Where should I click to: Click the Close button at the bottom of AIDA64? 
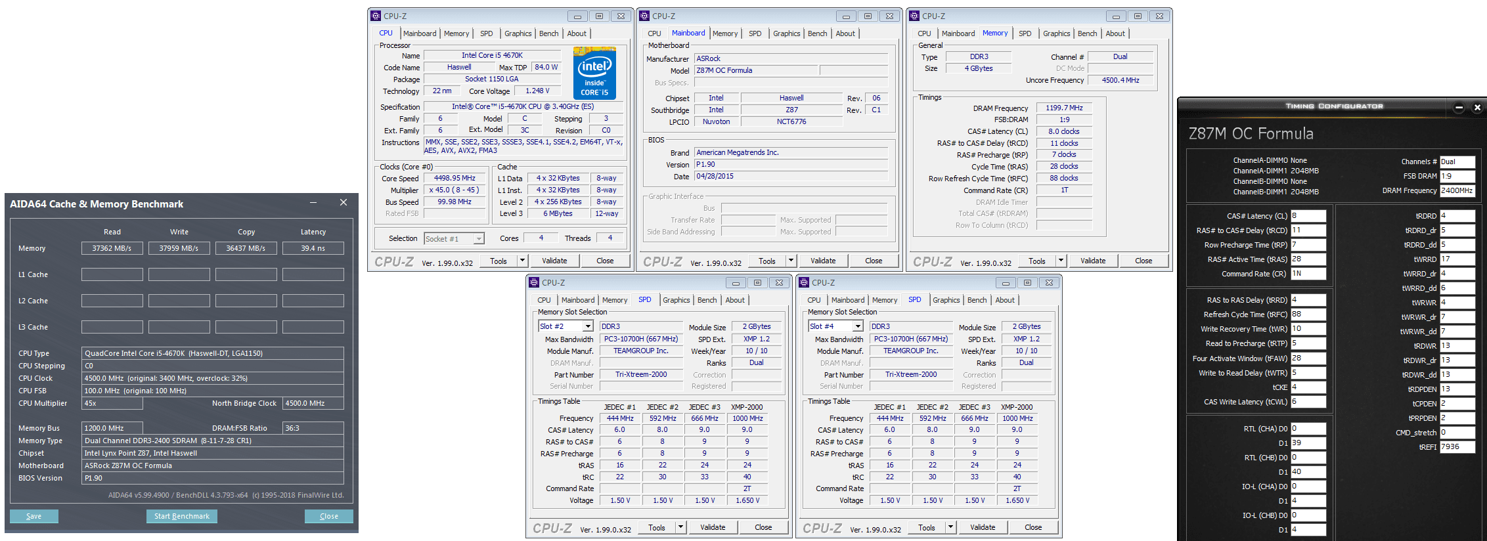point(329,516)
